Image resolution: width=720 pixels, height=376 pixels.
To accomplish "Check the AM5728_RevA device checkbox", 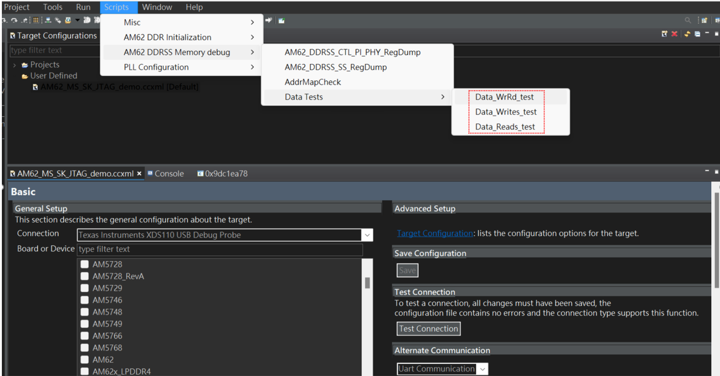I will [x=84, y=276].
